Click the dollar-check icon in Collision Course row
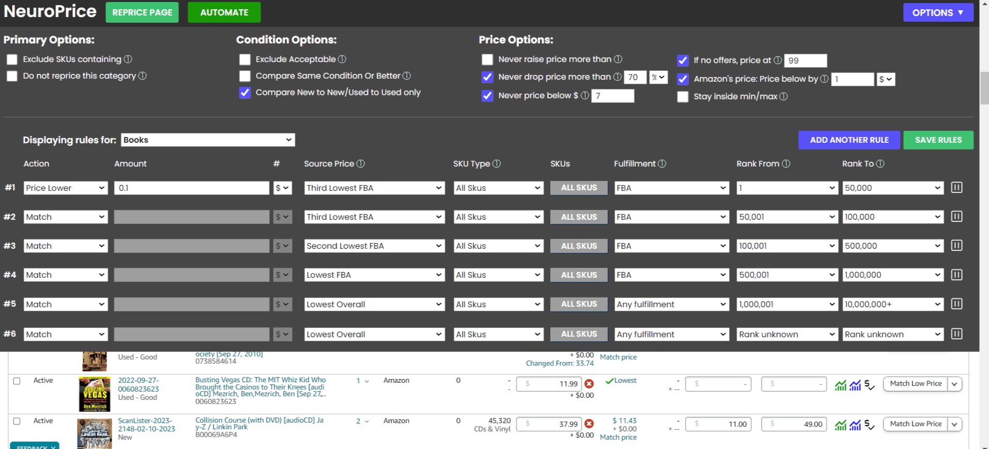 point(869,425)
